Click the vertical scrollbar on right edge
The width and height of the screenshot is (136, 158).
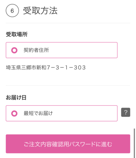pyautogui.click(x=134, y=143)
